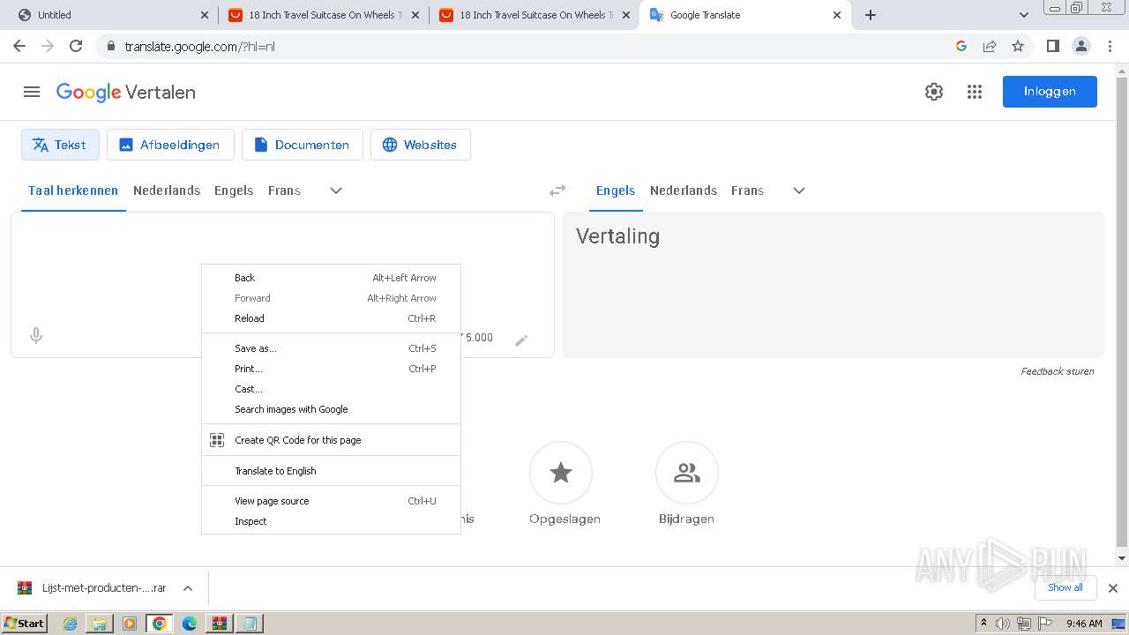The height and width of the screenshot is (635, 1129).
Task: Open WinRAR from taskbar
Action: click(x=219, y=624)
